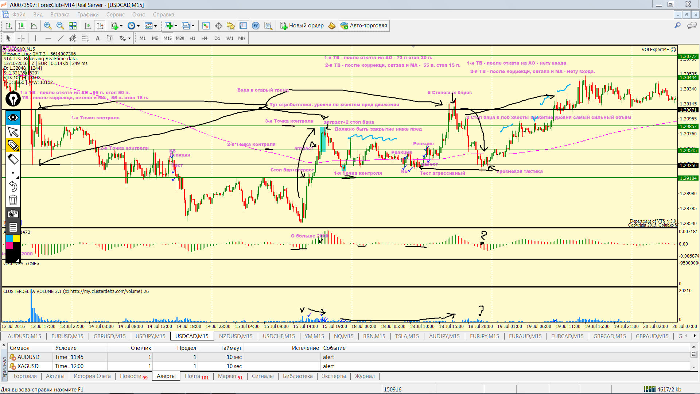The image size is (700, 394).
Task: Switch timeframe to H4
Action: pos(205,38)
